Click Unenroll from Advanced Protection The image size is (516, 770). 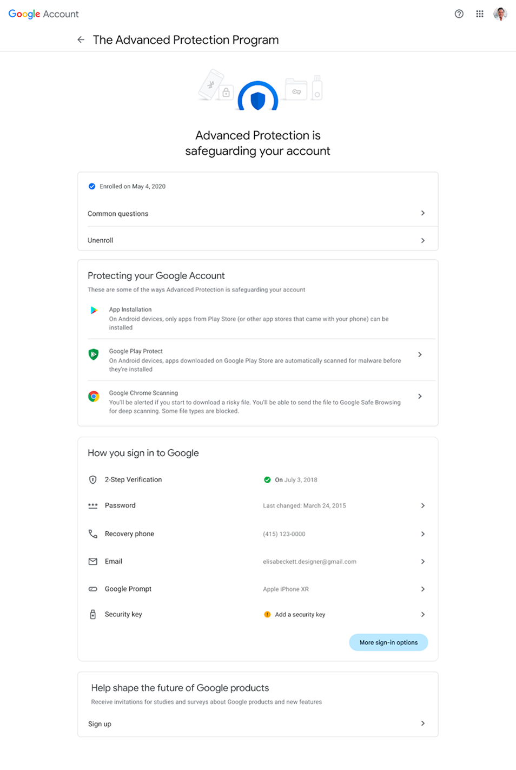pyautogui.click(x=257, y=240)
